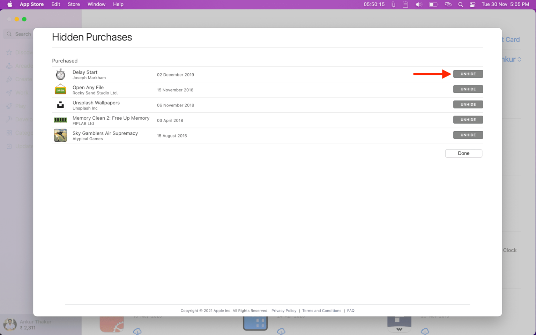Viewport: 536px width, 335px height.
Task: Click the developer name Unsplash Inc
Action: (x=85, y=108)
